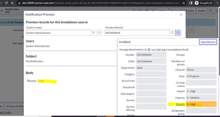Screen dimensions: 220x117
Task: Click Open Record button in Incident popup
Action: pyautogui.click(x=208, y=42)
